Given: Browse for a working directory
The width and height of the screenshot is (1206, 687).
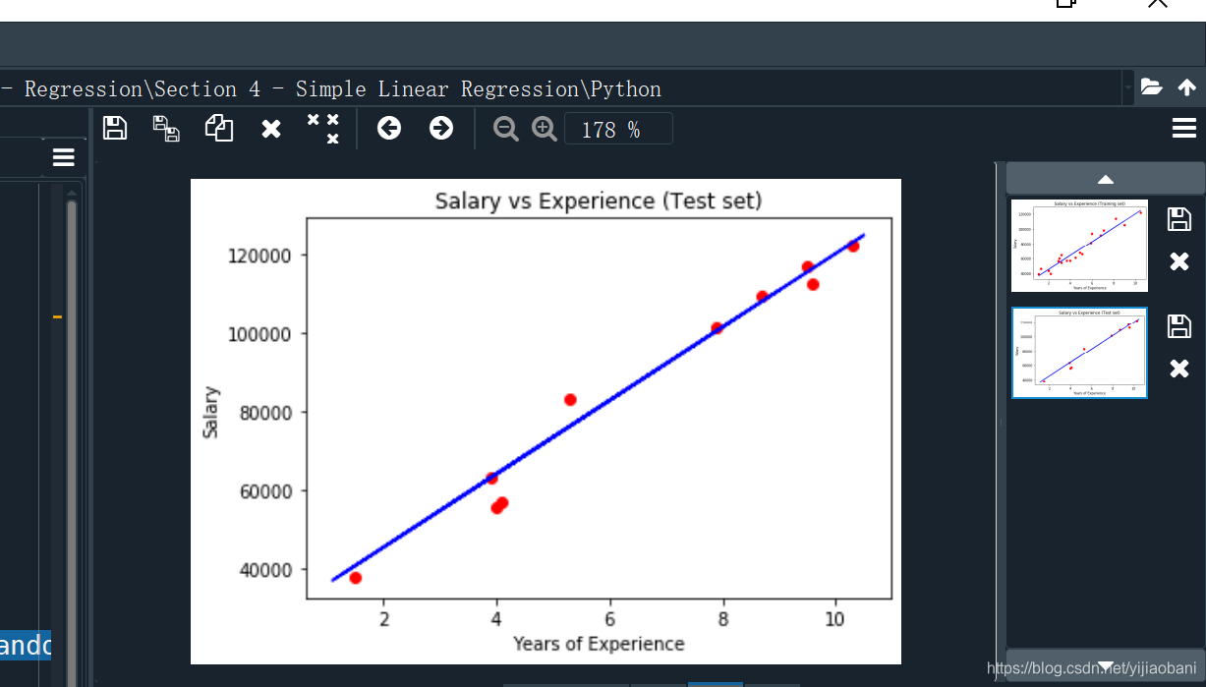Looking at the screenshot, I should point(1151,86).
